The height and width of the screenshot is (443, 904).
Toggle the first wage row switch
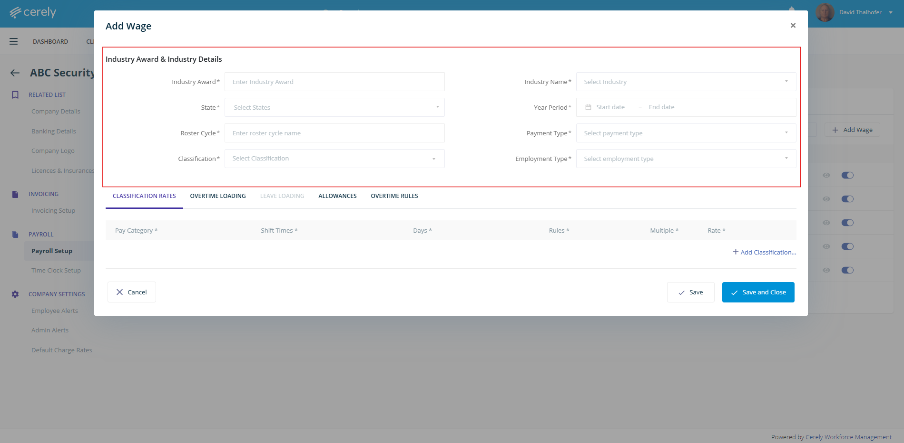tap(847, 175)
